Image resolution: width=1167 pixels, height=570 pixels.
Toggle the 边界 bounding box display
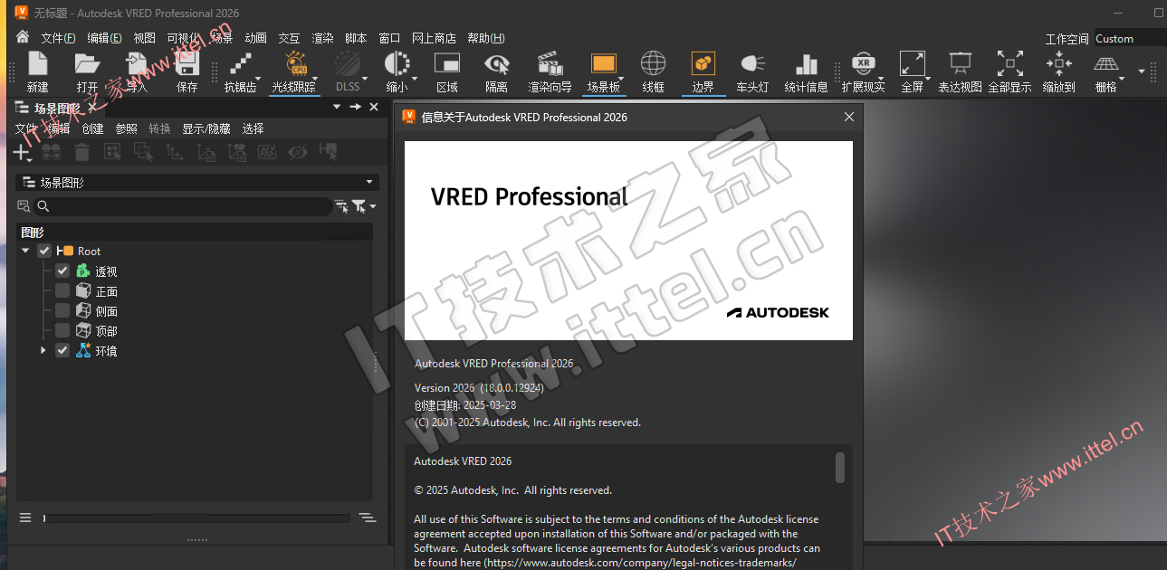(703, 72)
